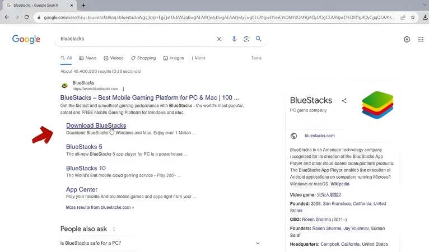Click the Video game value link
429x252 pixels.
(329, 195)
